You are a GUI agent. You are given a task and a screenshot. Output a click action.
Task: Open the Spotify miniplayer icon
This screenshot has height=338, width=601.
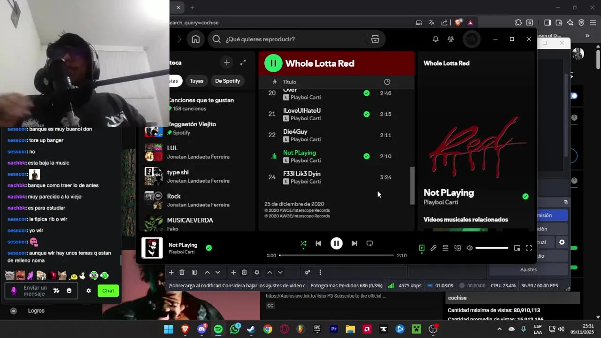(x=517, y=248)
